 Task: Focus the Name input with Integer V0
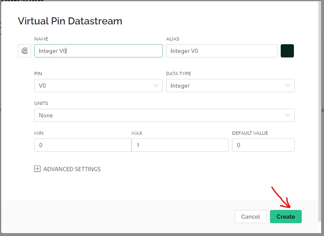[x=99, y=51]
